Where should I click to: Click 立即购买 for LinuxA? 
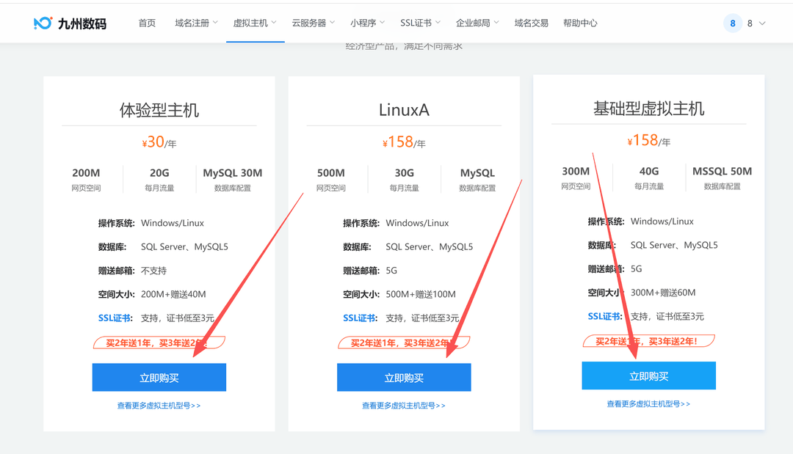(x=404, y=377)
